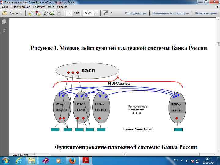Open the Справка menu

click(62, 7)
